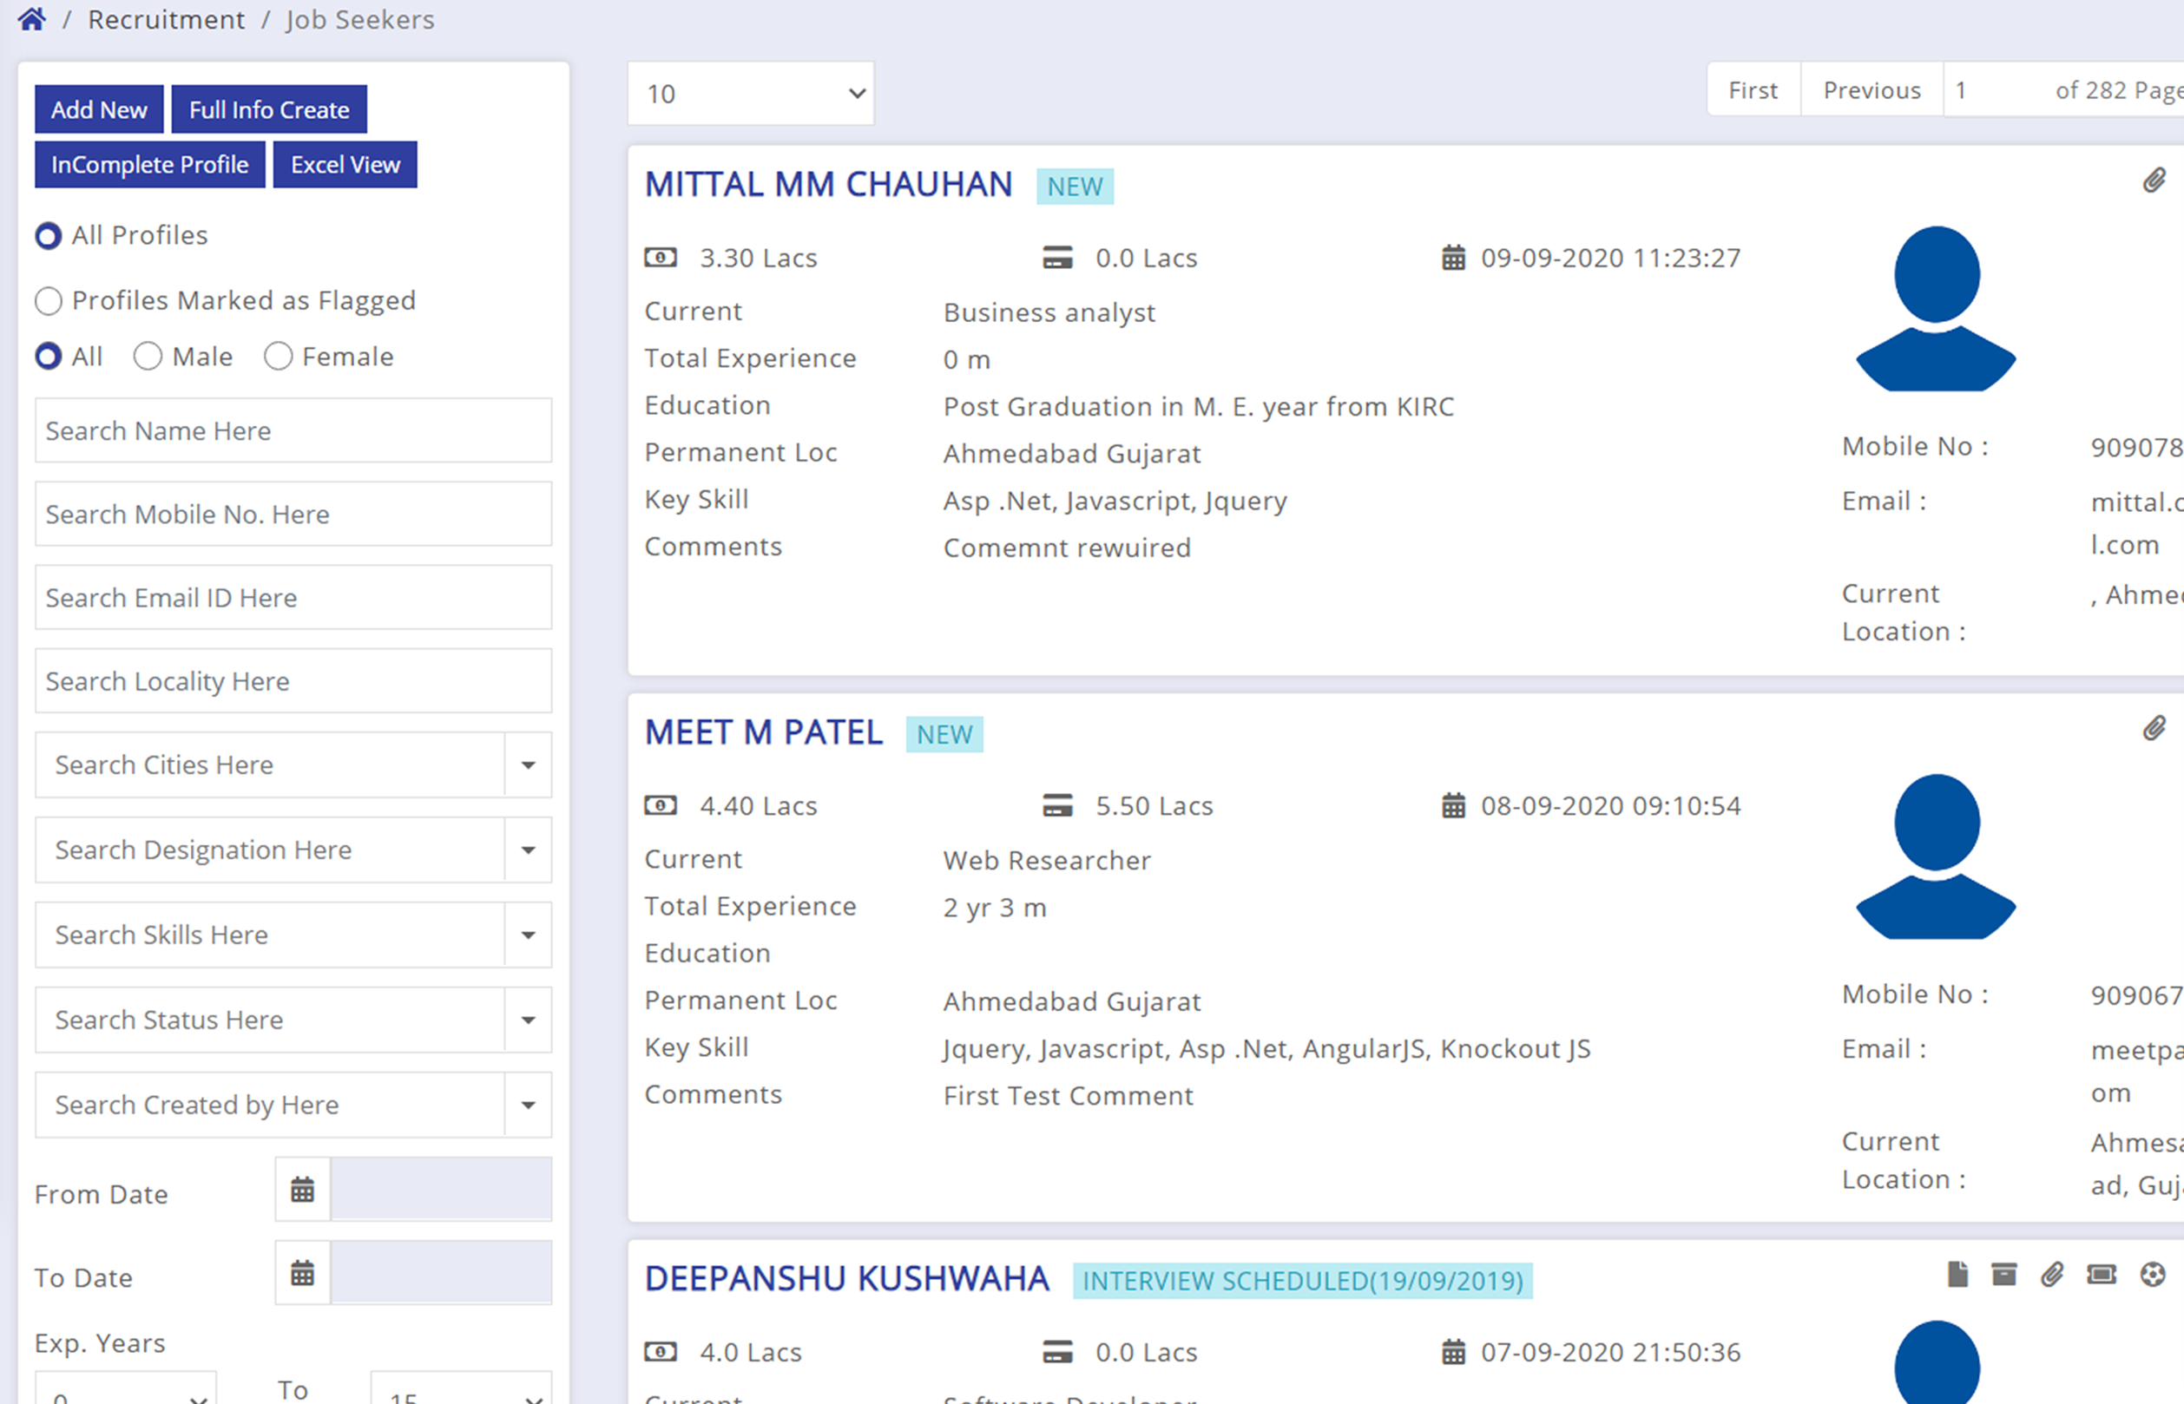Screen dimensions: 2184x1404
Task: Open the To Date calendar picker icon
Action: (303, 1273)
